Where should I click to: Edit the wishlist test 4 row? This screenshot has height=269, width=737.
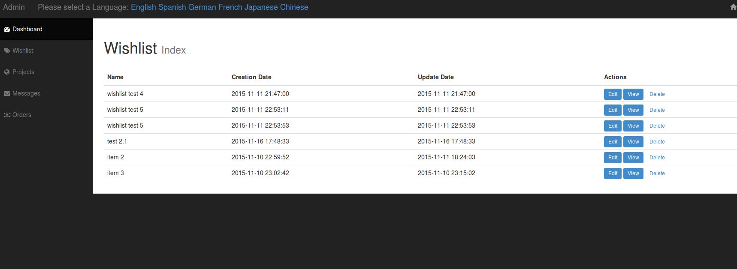613,94
